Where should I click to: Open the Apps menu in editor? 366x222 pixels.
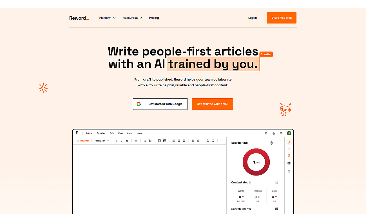click(130, 133)
